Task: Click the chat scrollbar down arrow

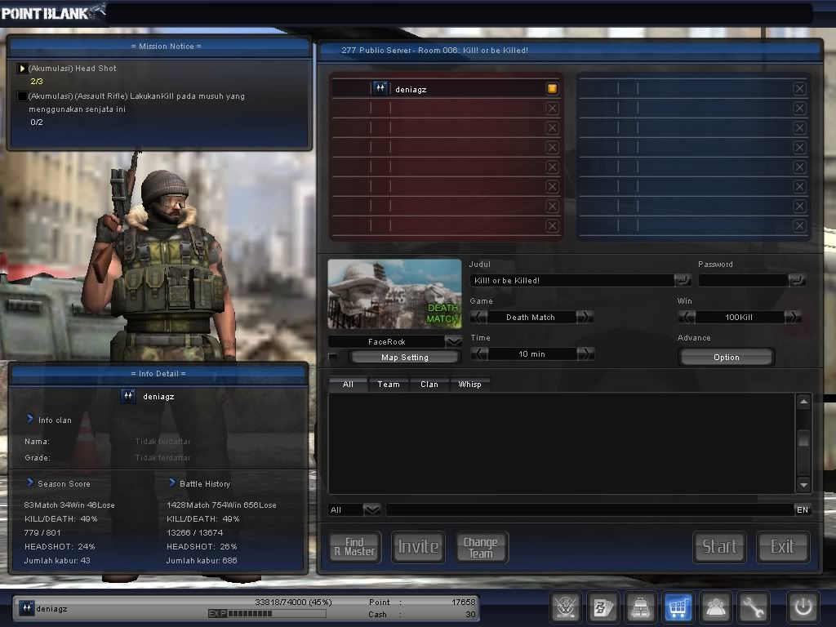Action: click(803, 485)
